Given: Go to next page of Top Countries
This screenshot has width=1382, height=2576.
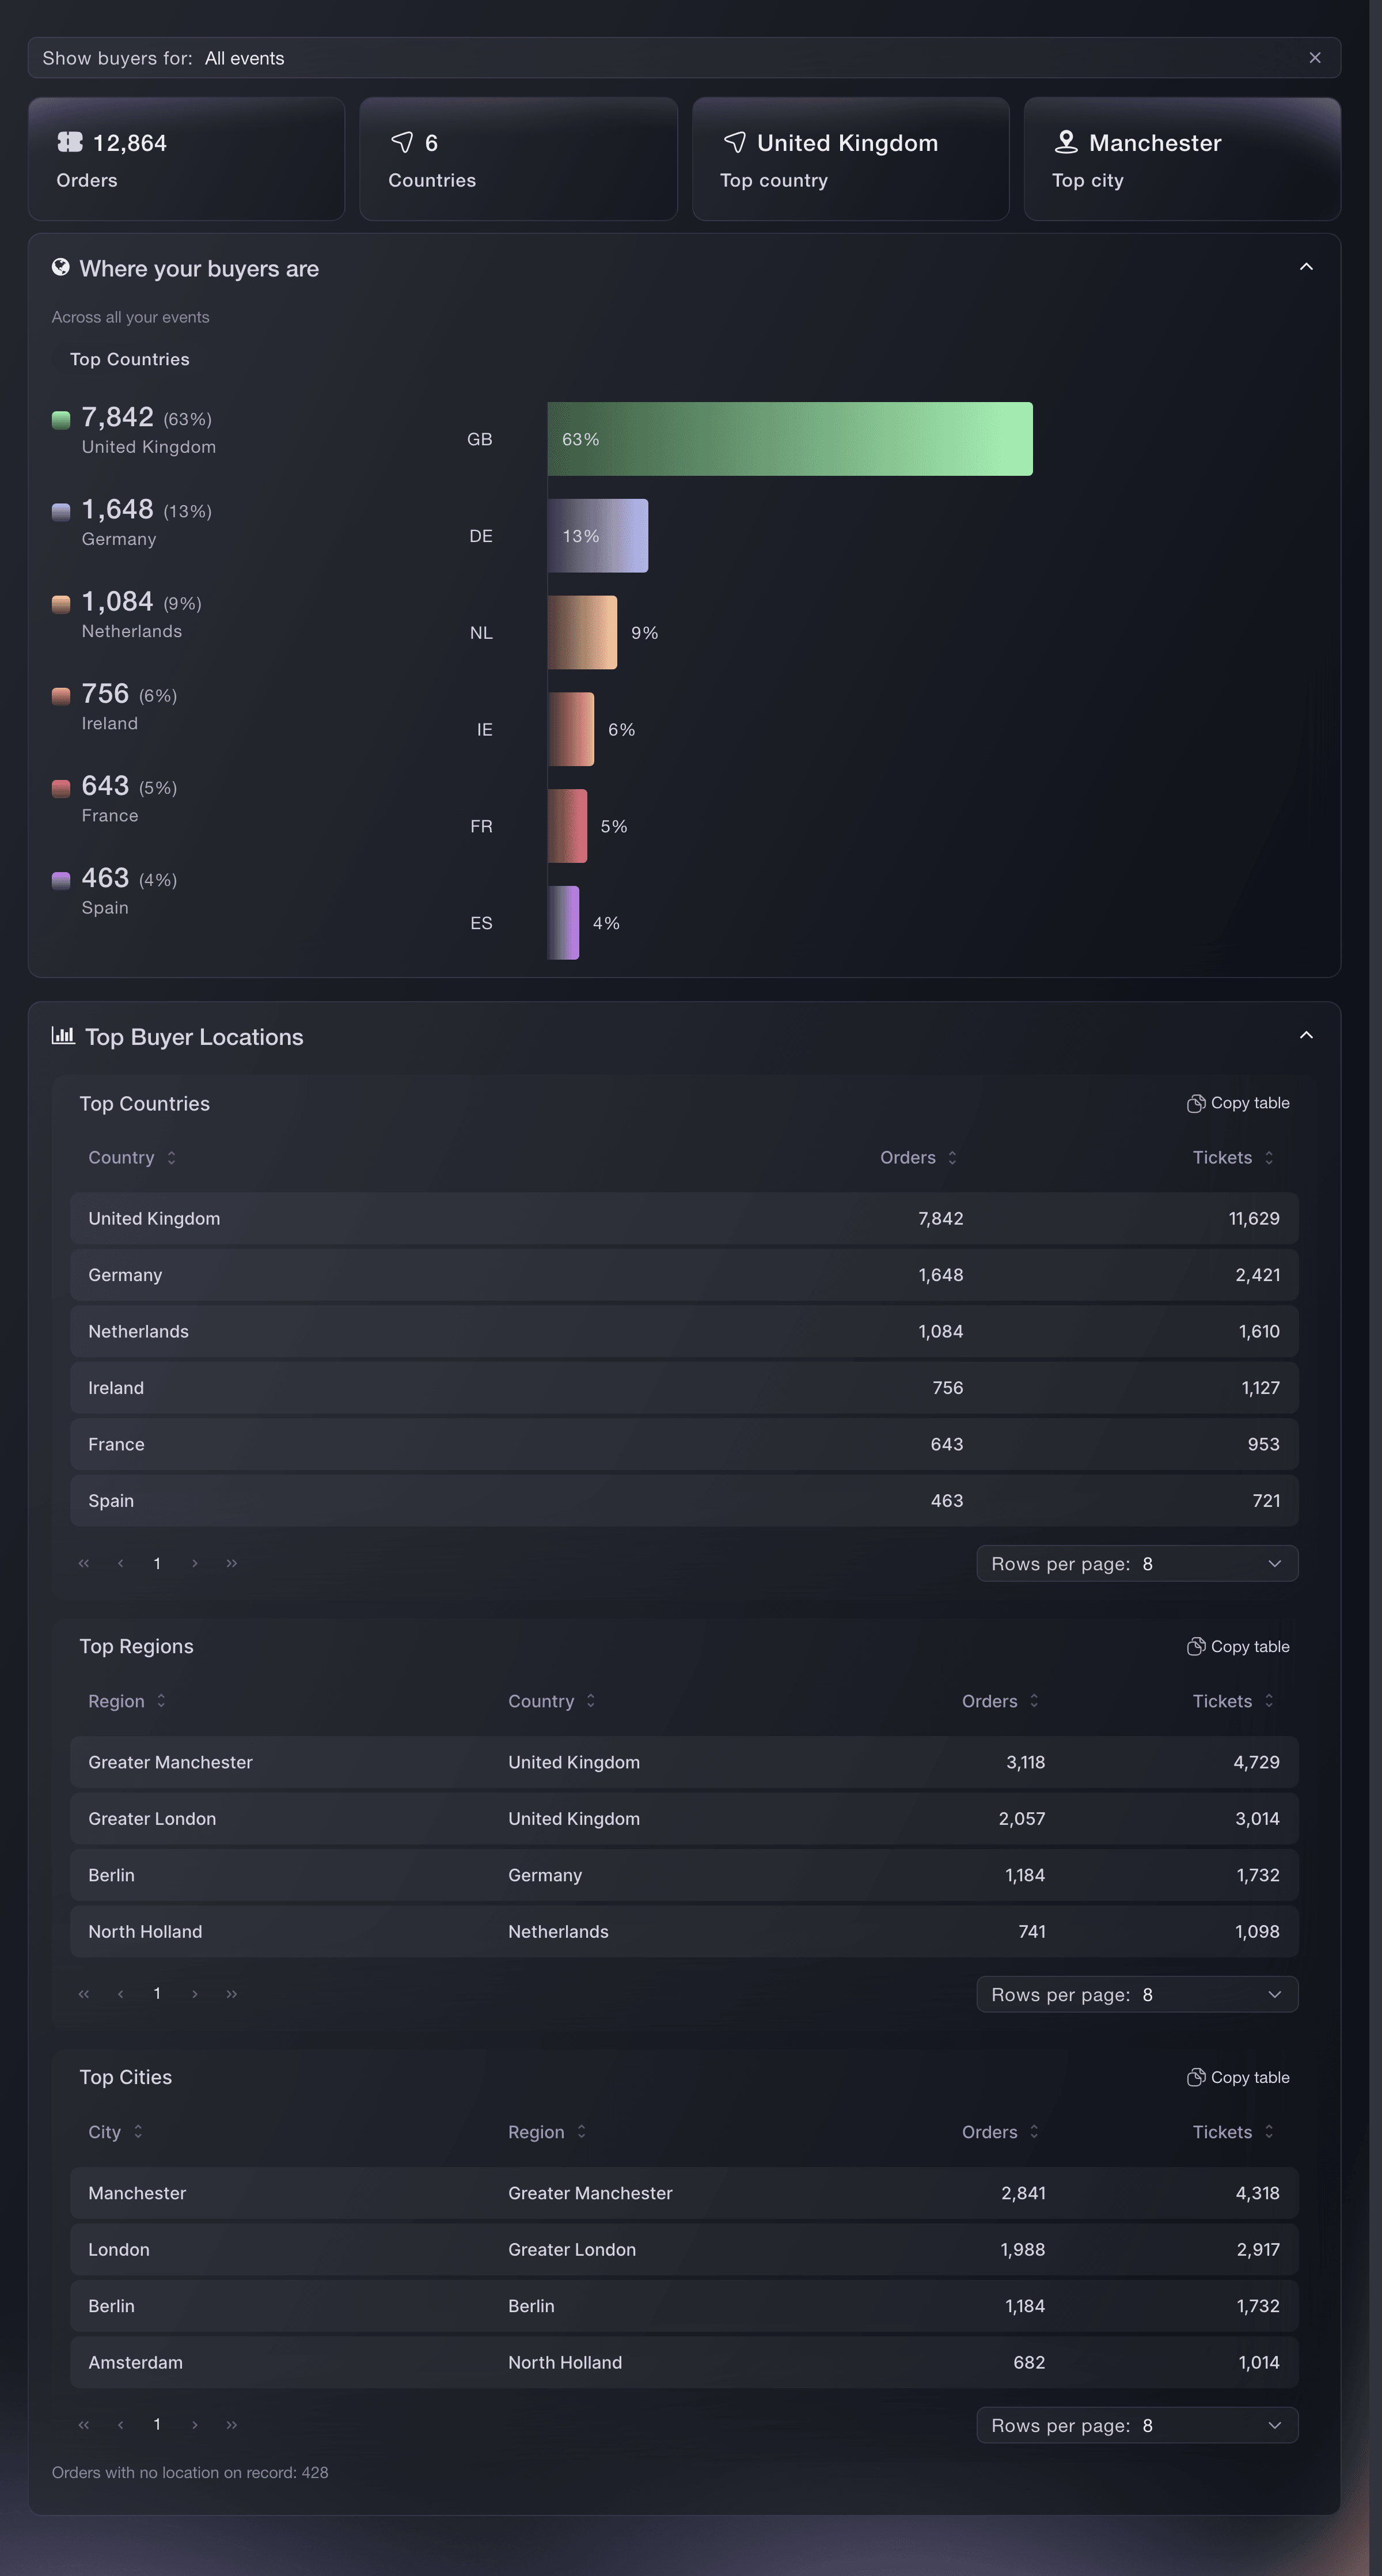Looking at the screenshot, I should click(195, 1563).
